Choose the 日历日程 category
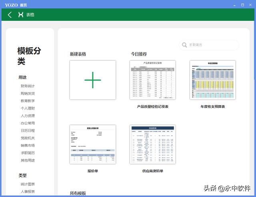Screen dimensions: 256x197 [x=28, y=131]
